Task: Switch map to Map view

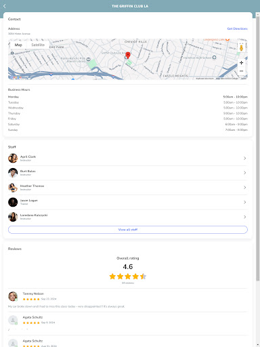Action: 18,45
